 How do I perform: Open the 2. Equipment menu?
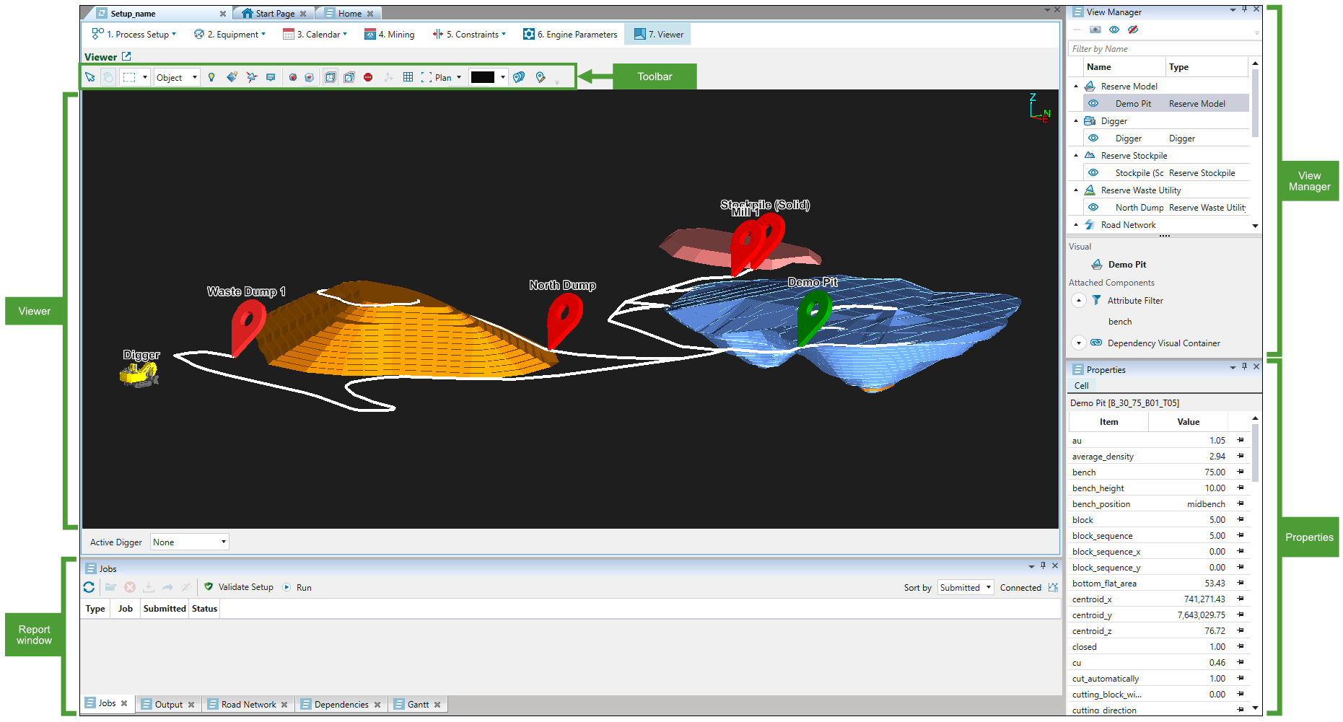[229, 34]
